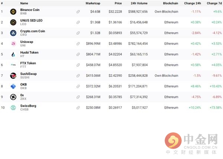Click the +10.24% SwissBorg 24h change
Viewport: 223px width, 159px height.
[195, 107]
